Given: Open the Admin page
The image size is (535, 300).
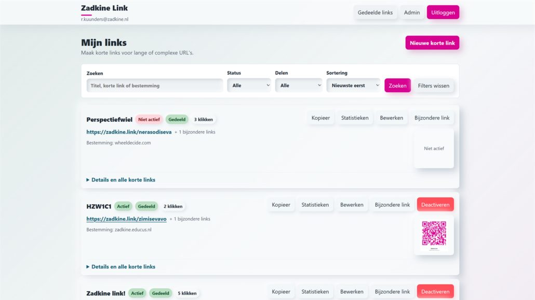Looking at the screenshot, I should pyautogui.click(x=412, y=12).
